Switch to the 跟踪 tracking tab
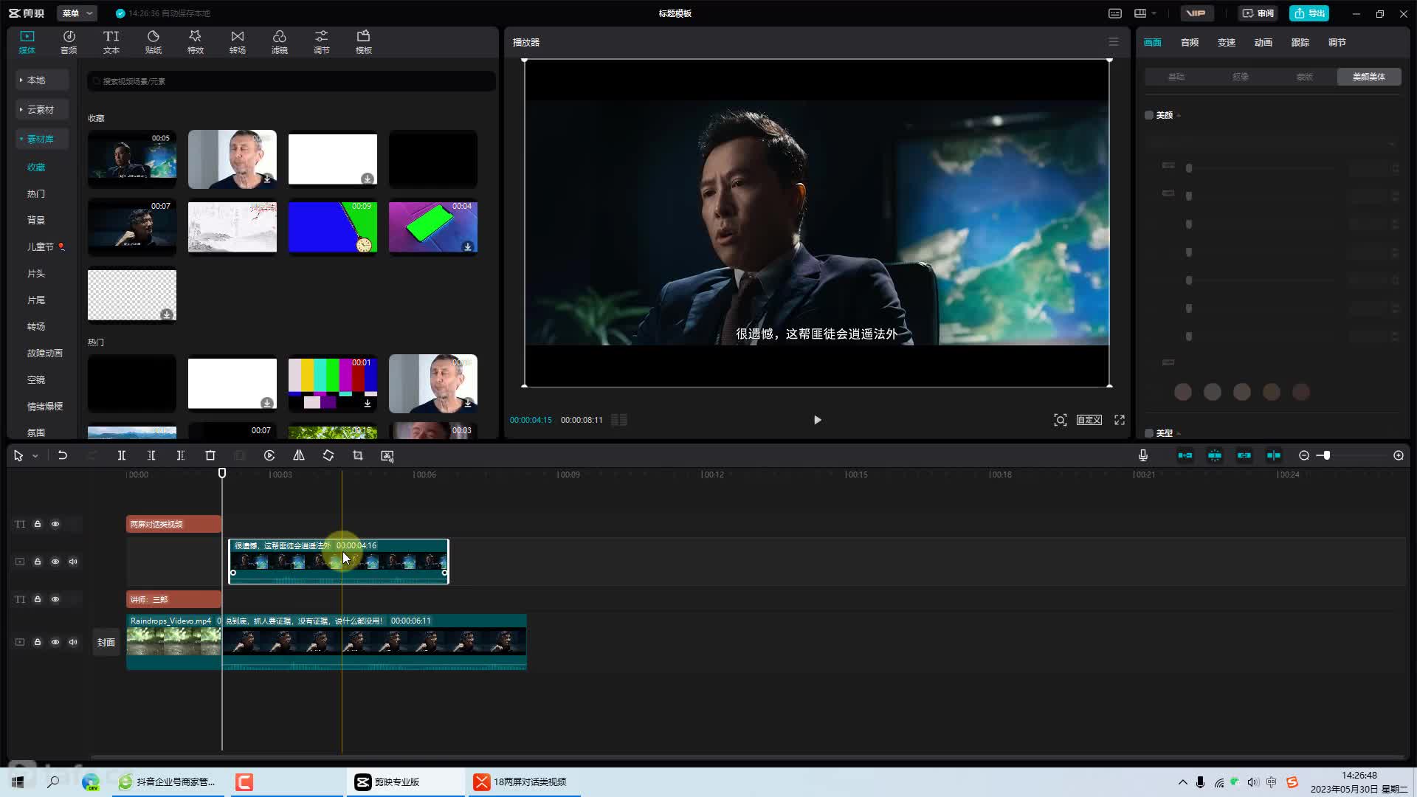This screenshot has width=1417, height=797. click(x=1300, y=43)
